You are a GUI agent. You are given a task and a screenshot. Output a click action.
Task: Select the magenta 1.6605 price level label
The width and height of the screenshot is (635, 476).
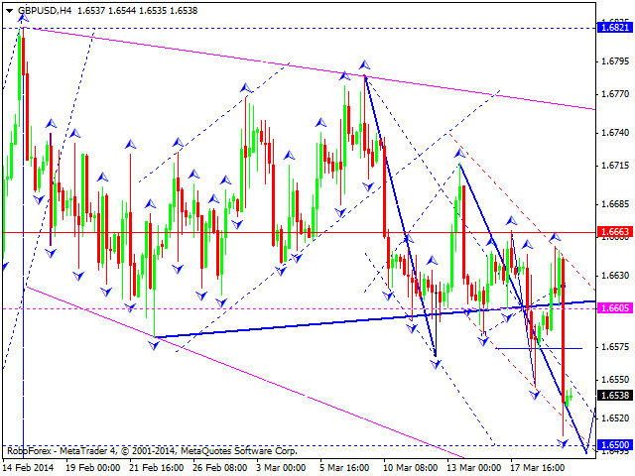615,308
